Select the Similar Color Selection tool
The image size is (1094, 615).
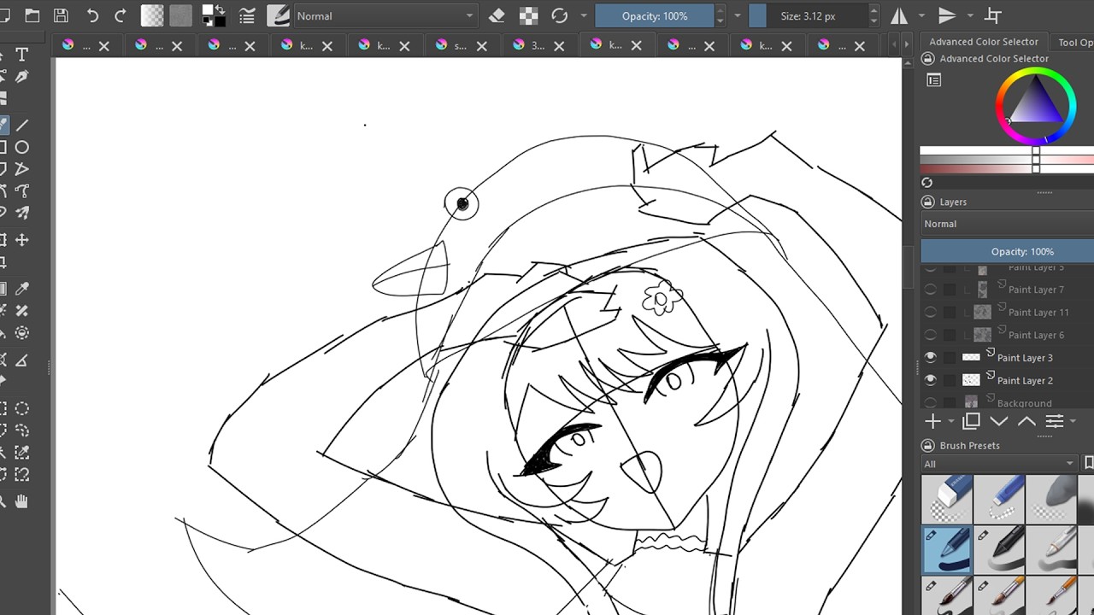click(22, 453)
